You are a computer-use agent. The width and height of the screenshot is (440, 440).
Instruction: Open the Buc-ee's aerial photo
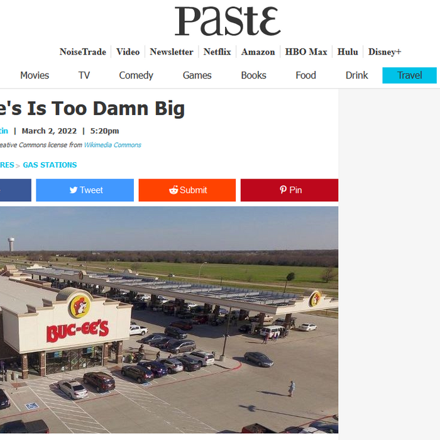tap(169, 319)
